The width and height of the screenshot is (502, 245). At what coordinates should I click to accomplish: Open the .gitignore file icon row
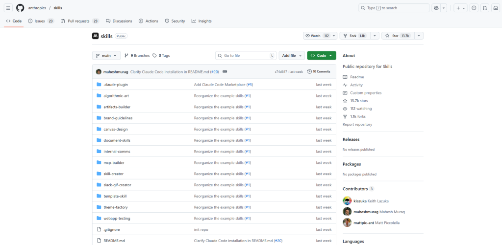(x=99, y=229)
